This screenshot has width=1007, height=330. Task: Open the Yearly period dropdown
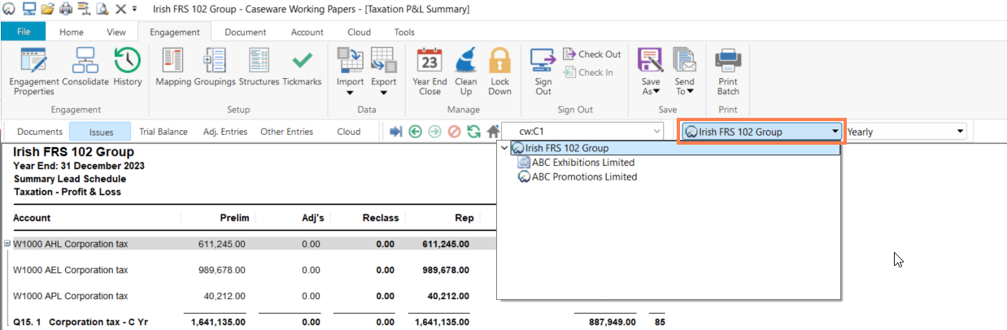(x=961, y=132)
